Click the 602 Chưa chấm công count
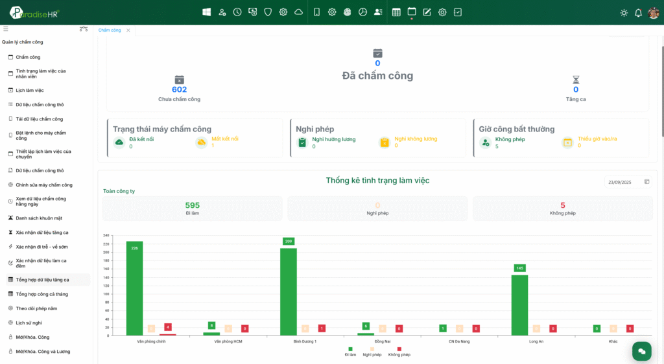Viewport: 664px width, 364px height. click(179, 89)
